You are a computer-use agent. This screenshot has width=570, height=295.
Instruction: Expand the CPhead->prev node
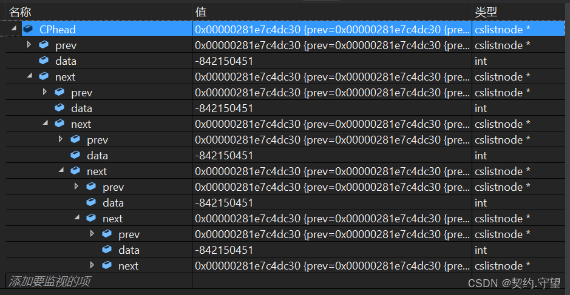click(29, 45)
